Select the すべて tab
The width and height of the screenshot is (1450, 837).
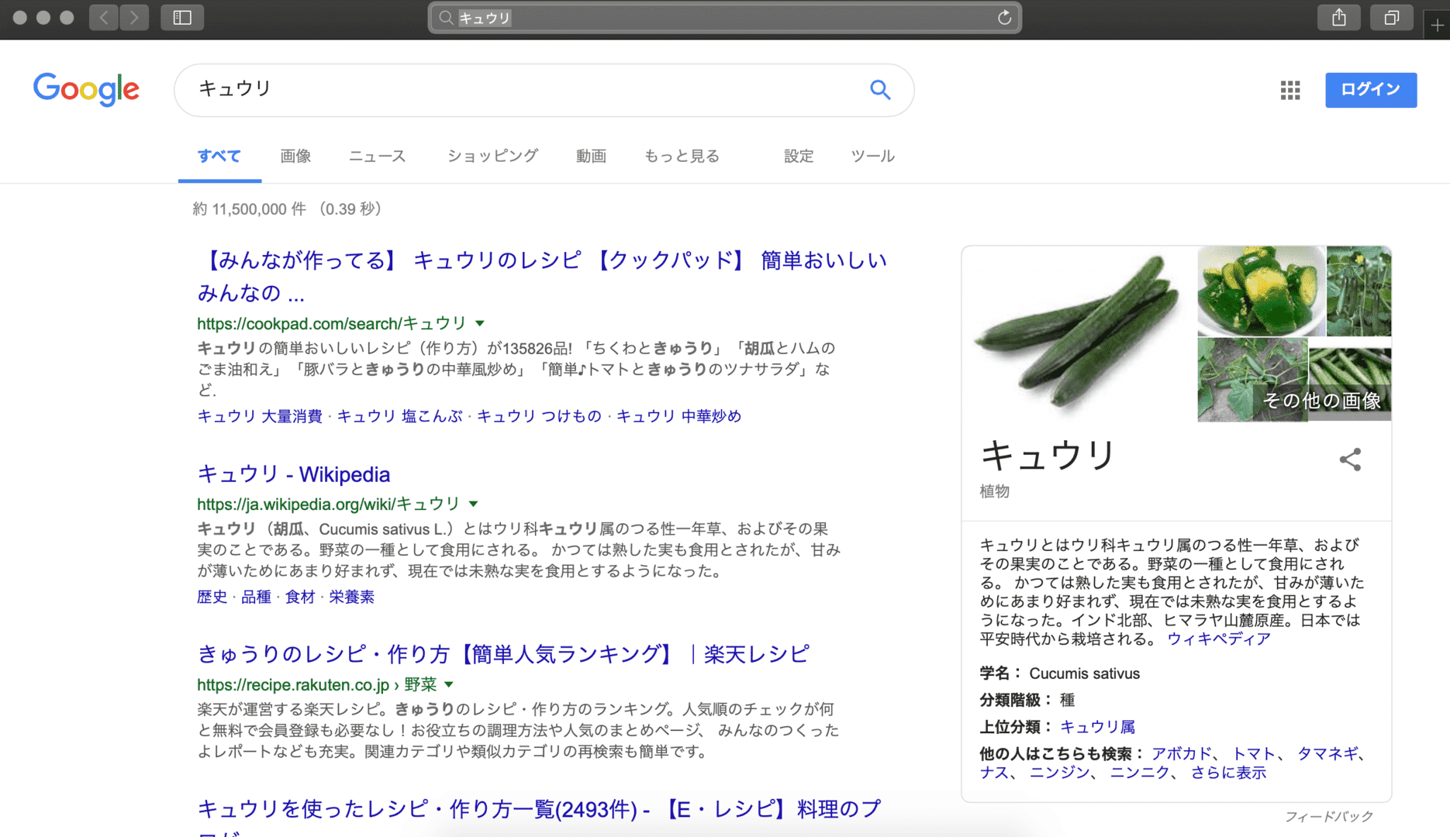click(x=219, y=156)
